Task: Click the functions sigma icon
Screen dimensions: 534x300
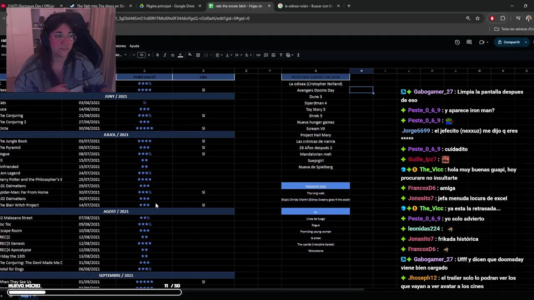Action: [298, 55]
